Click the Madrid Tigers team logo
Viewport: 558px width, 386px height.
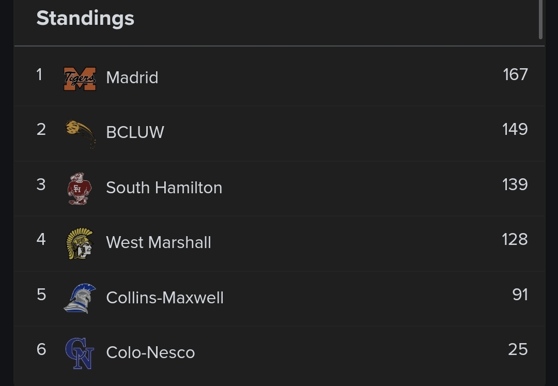click(80, 79)
